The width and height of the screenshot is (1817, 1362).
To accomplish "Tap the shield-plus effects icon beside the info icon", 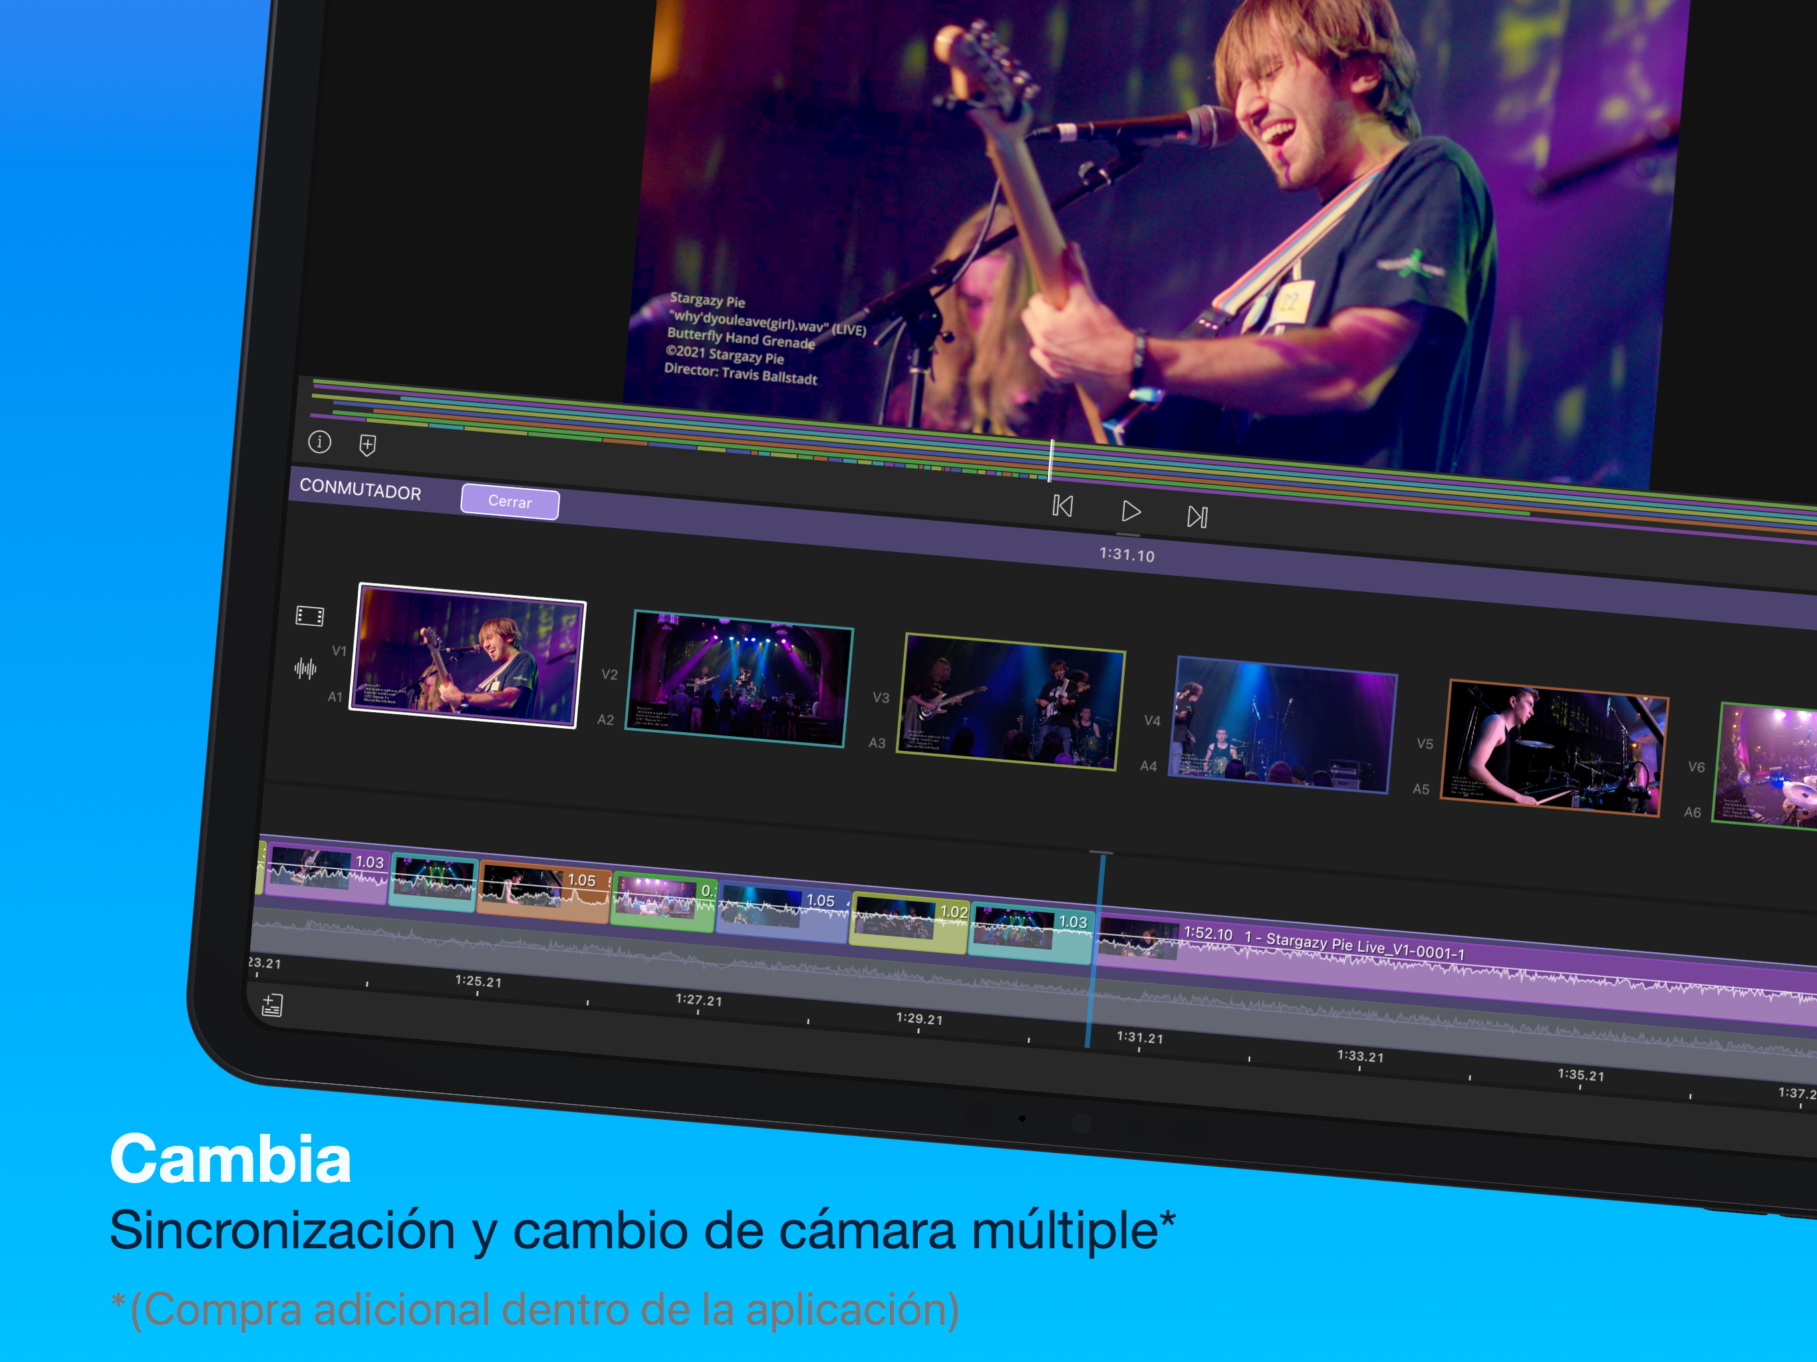I will pyautogui.click(x=367, y=445).
